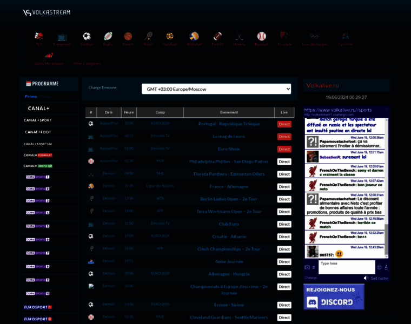Open Berlin Ladies Open – 2e Tour link

(x=229, y=199)
